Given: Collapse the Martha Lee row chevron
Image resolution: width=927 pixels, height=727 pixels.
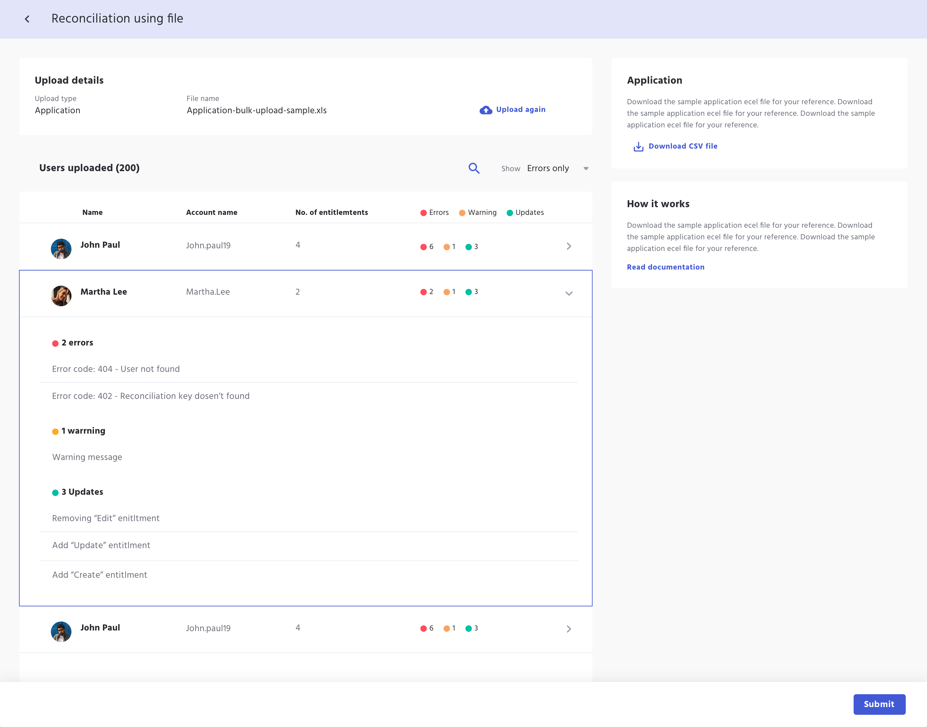Looking at the screenshot, I should (568, 293).
